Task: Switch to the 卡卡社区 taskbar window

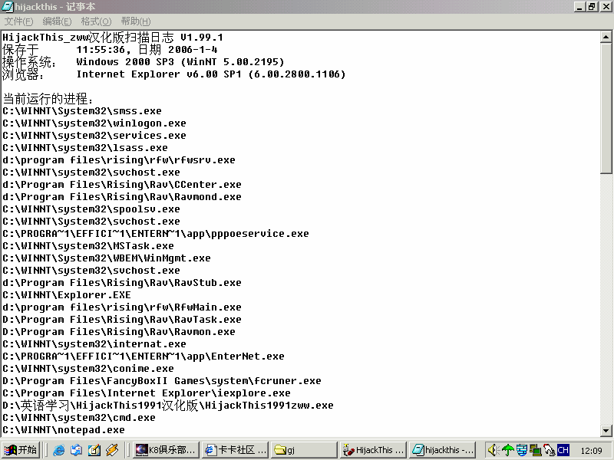Action: pyautogui.click(x=236, y=450)
